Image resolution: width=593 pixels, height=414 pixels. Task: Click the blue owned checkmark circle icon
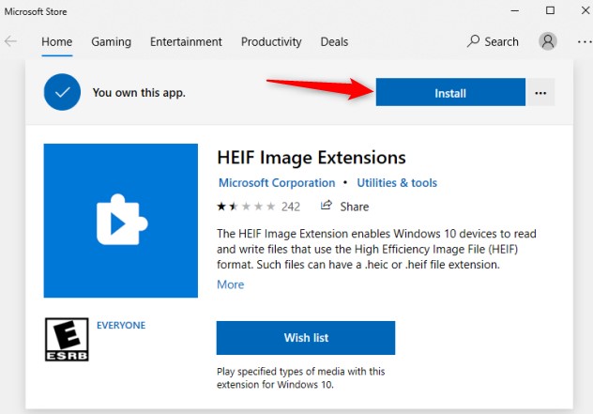(x=63, y=92)
